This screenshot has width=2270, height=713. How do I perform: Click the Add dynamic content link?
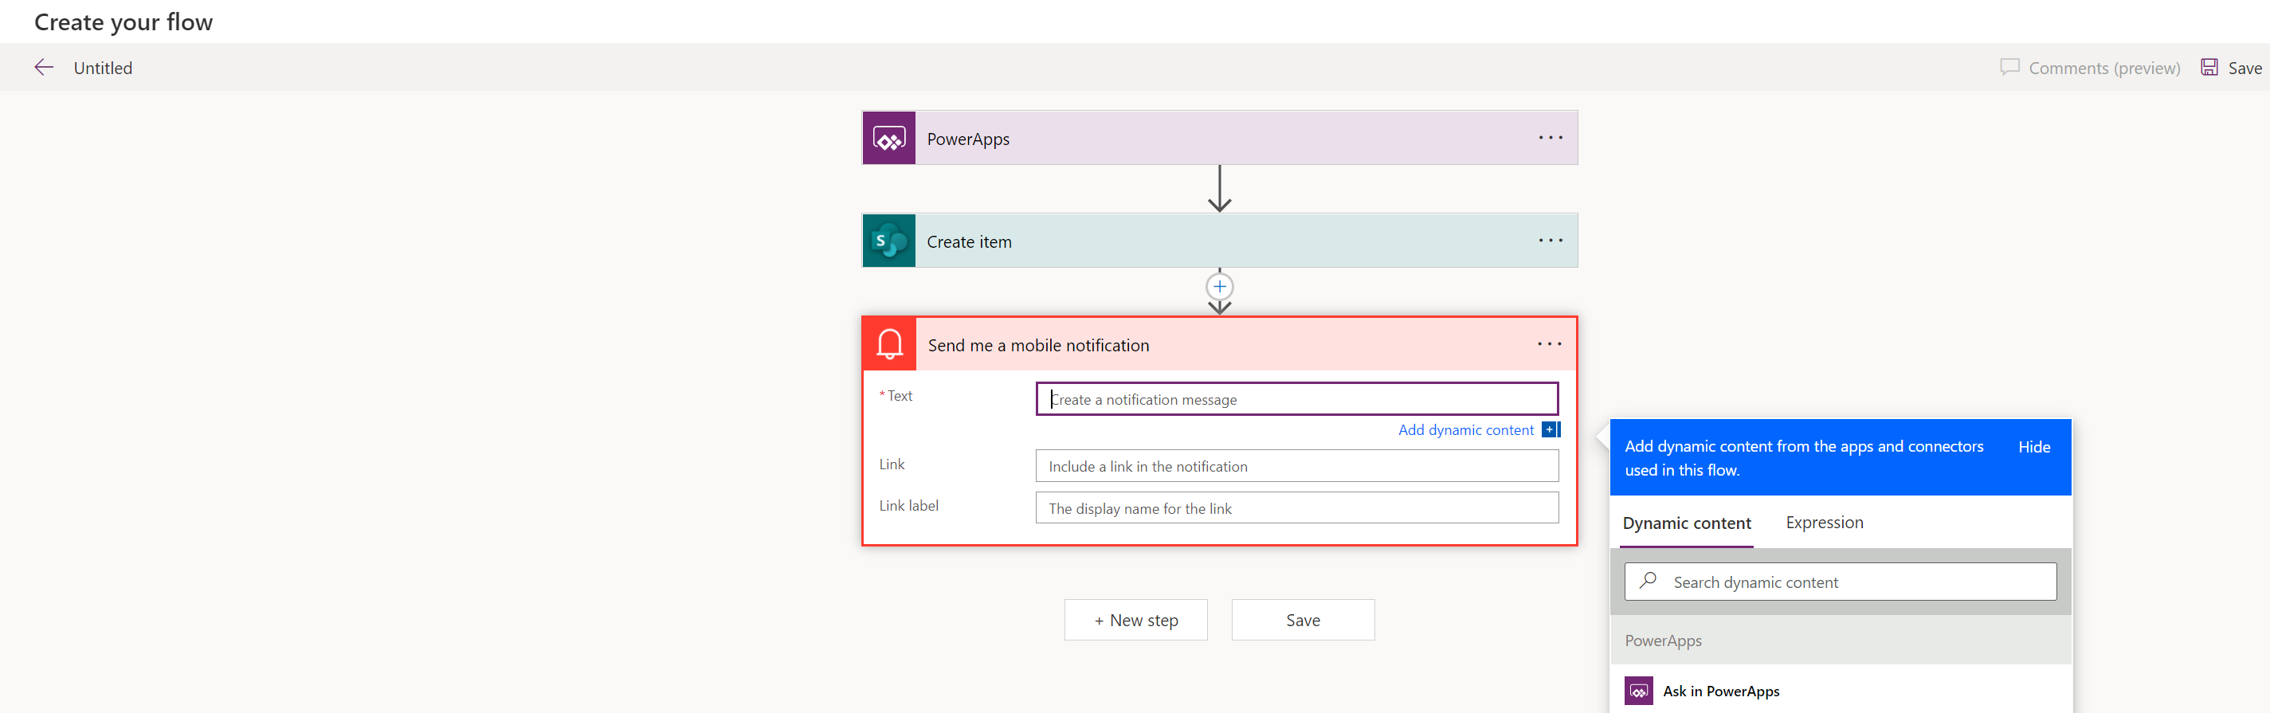[1465, 430]
